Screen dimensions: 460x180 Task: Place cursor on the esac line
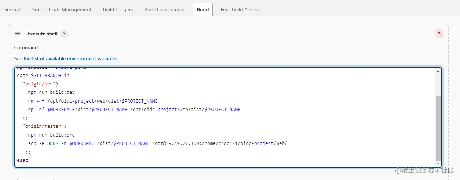pos(22,160)
